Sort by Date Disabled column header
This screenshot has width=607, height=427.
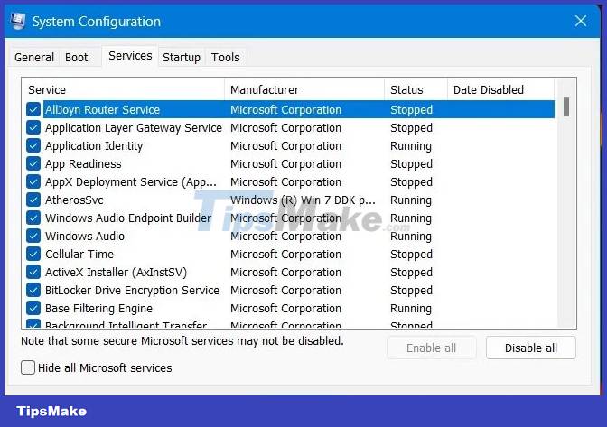pyautogui.click(x=501, y=89)
